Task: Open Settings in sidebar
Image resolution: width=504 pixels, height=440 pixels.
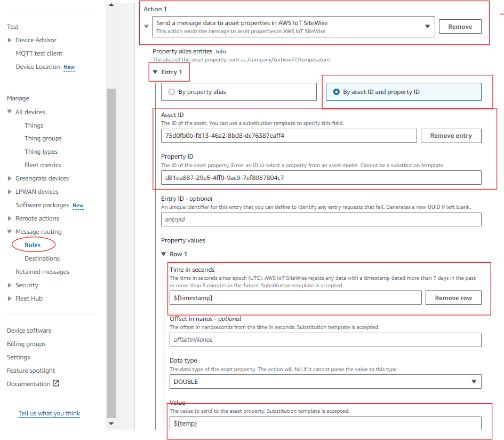Action: [18, 357]
